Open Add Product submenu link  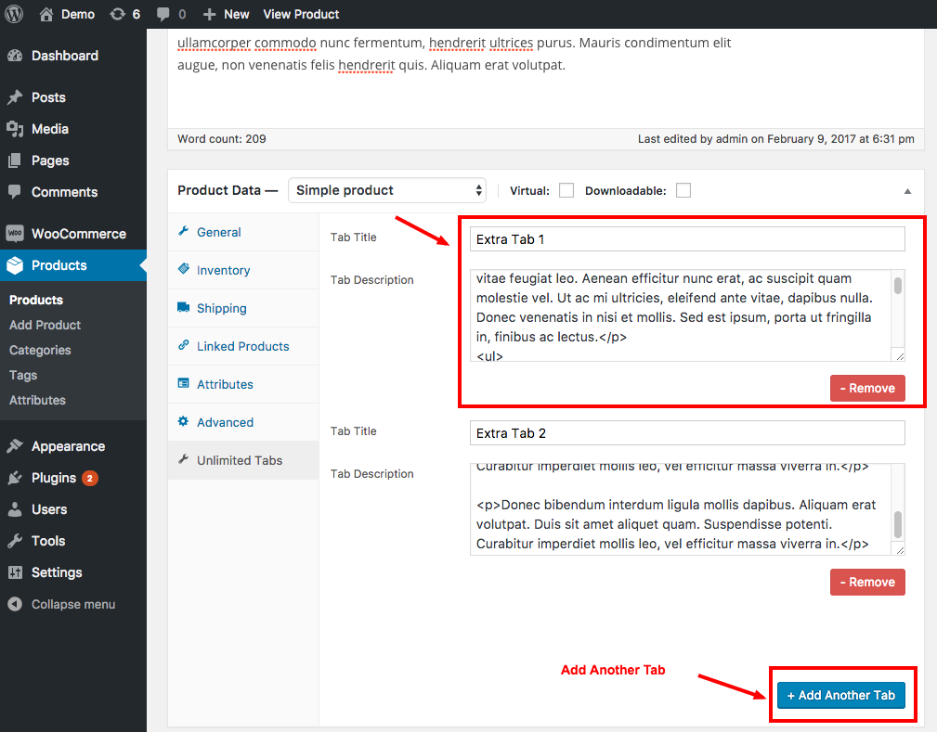click(45, 325)
